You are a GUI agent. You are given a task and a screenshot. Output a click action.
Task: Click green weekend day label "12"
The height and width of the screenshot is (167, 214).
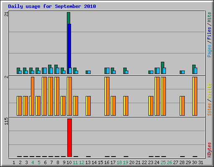point(82,162)
